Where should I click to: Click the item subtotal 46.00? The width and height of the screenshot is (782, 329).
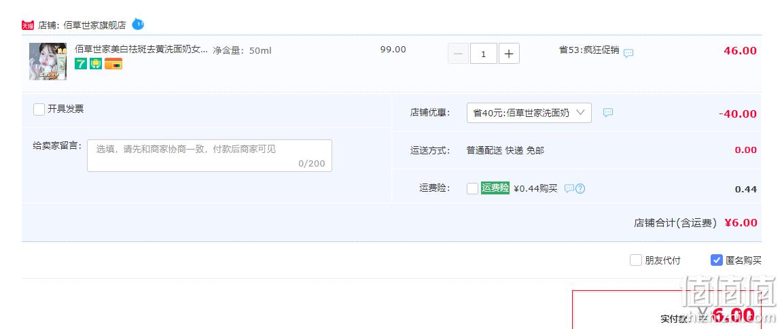point(740,50)
